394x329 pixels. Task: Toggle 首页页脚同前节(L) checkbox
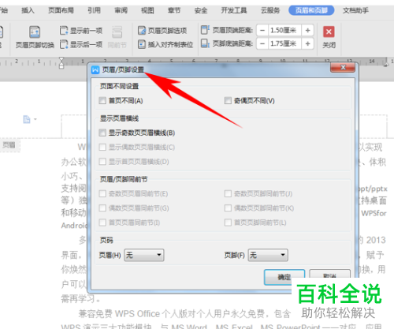(x=228, y=222)
